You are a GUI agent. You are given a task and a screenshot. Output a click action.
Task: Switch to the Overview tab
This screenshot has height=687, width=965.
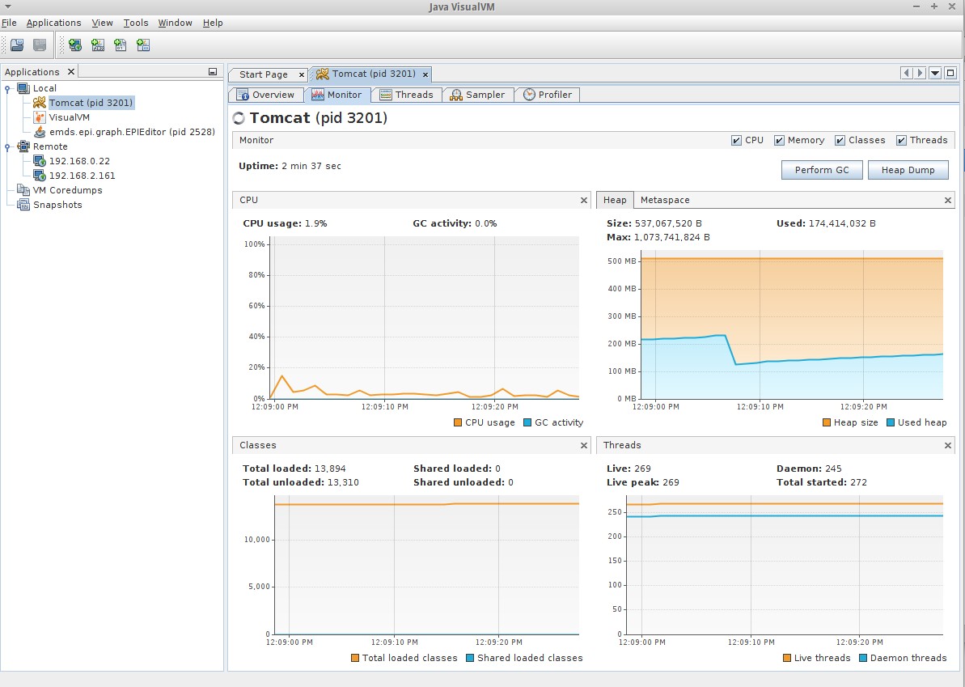pyautogui.click(x=266, y=95)
